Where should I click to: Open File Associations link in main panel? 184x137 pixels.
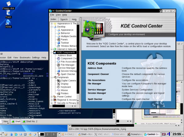[96, 80]
